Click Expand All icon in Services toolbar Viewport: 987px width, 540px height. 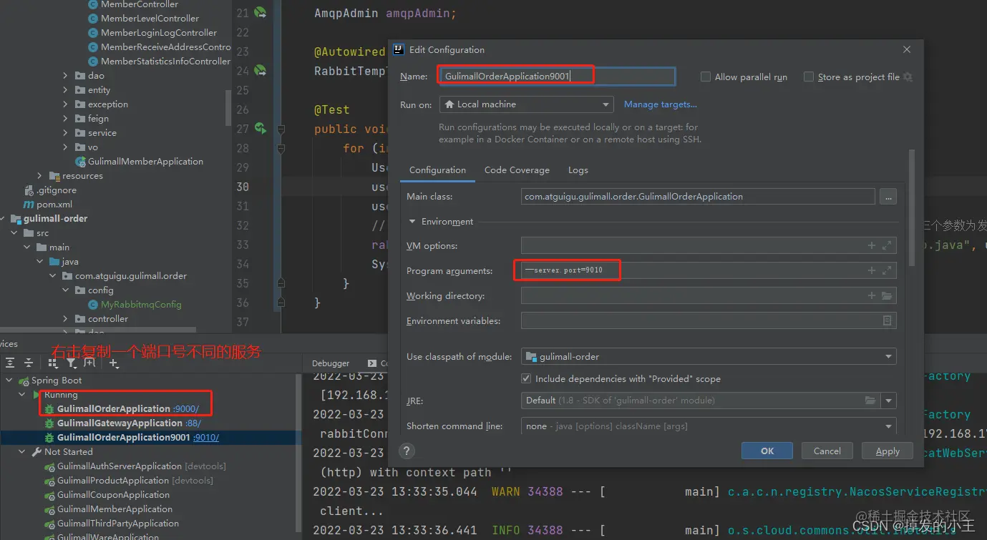pos(10,363)
